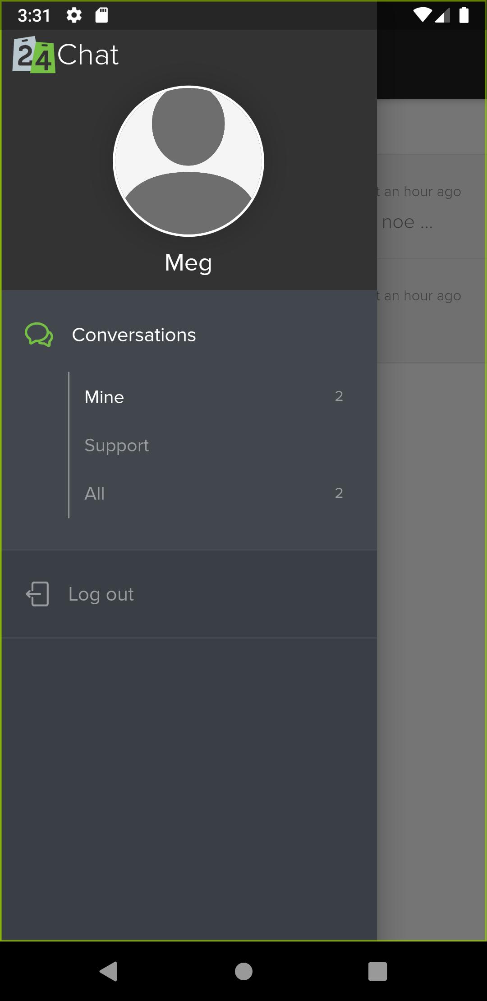This screenshot has width=487, height=1001.
Task: Select the All conversations filter
Action: [x=212, y=493]
